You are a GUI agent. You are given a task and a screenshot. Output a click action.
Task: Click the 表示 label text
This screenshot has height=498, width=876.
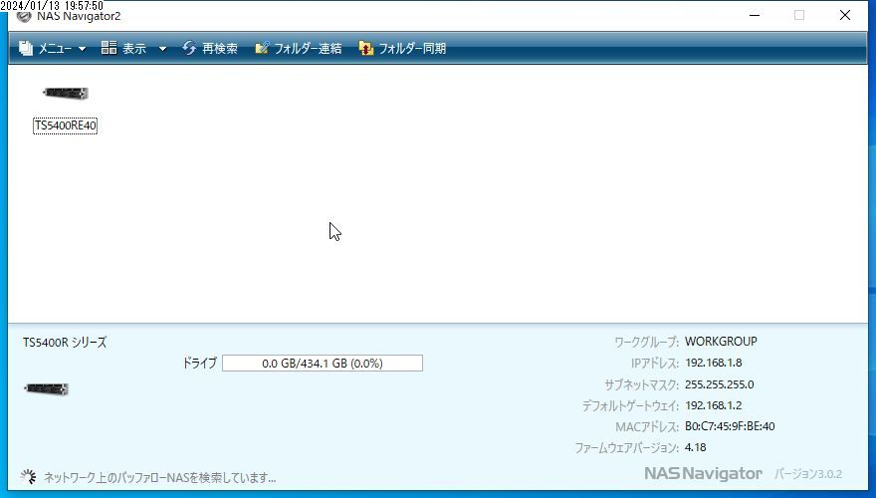coord(134,49)
